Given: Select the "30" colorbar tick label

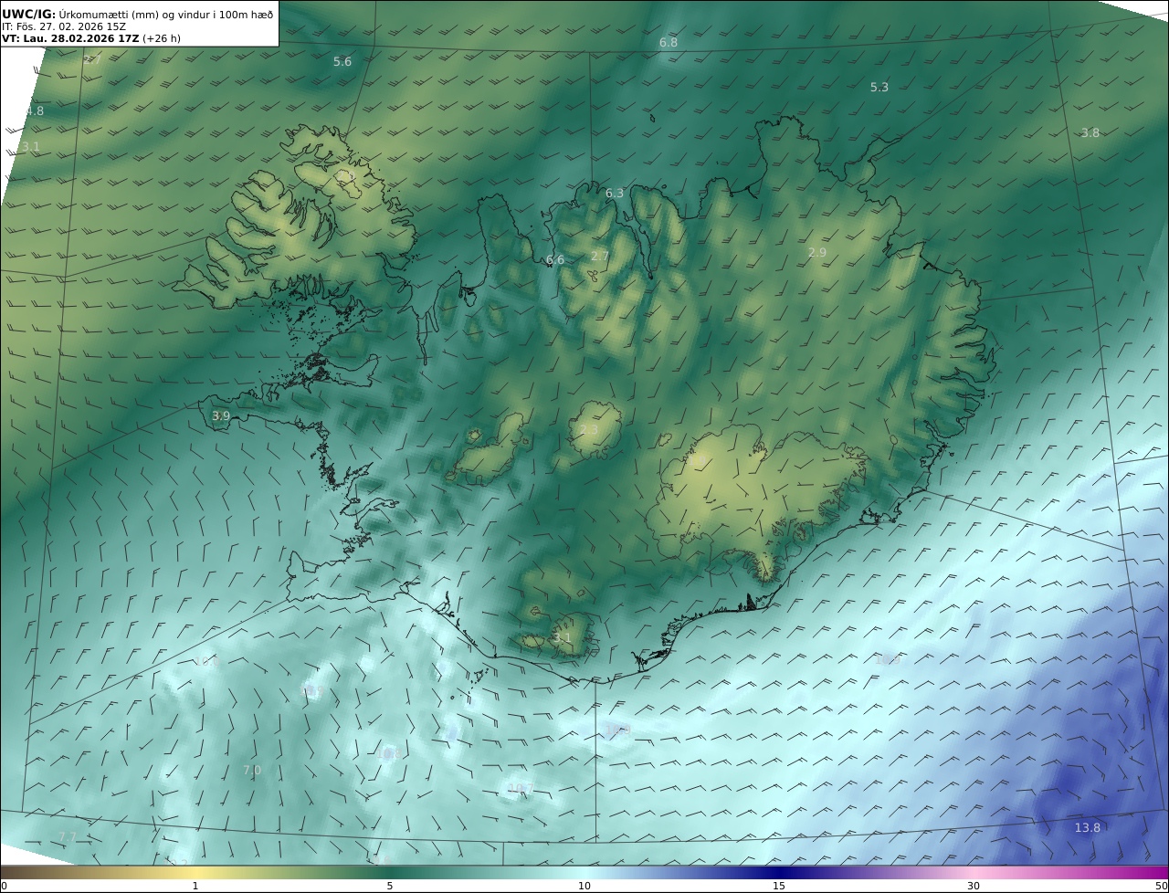Looking at the screenshot, I should point(974,886).
